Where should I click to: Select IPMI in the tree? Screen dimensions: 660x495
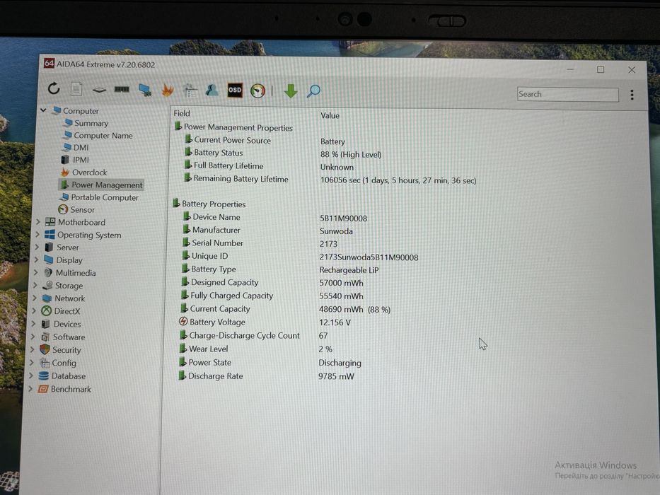[x=75, y=160]
